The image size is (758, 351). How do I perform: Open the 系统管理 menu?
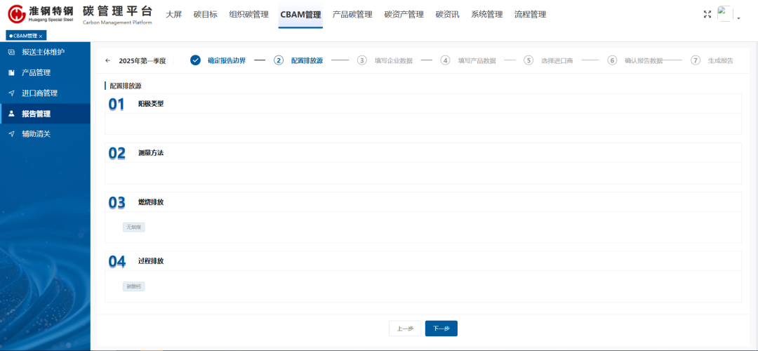(487, 15)
